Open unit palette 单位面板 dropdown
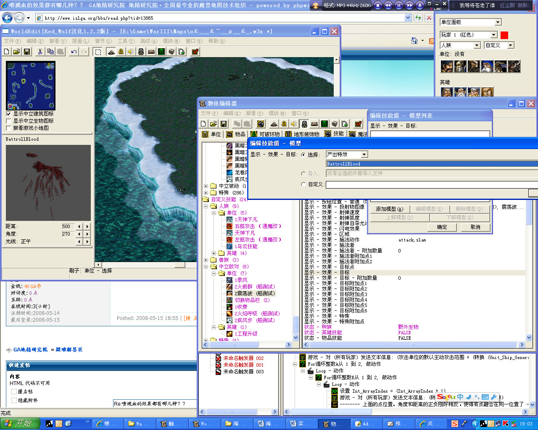 [x=498, y=22]
